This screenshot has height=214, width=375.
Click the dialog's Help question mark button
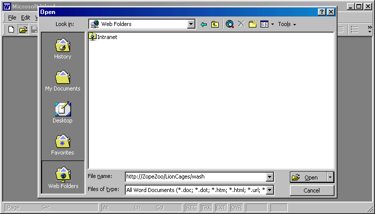(x=322, y=12)
